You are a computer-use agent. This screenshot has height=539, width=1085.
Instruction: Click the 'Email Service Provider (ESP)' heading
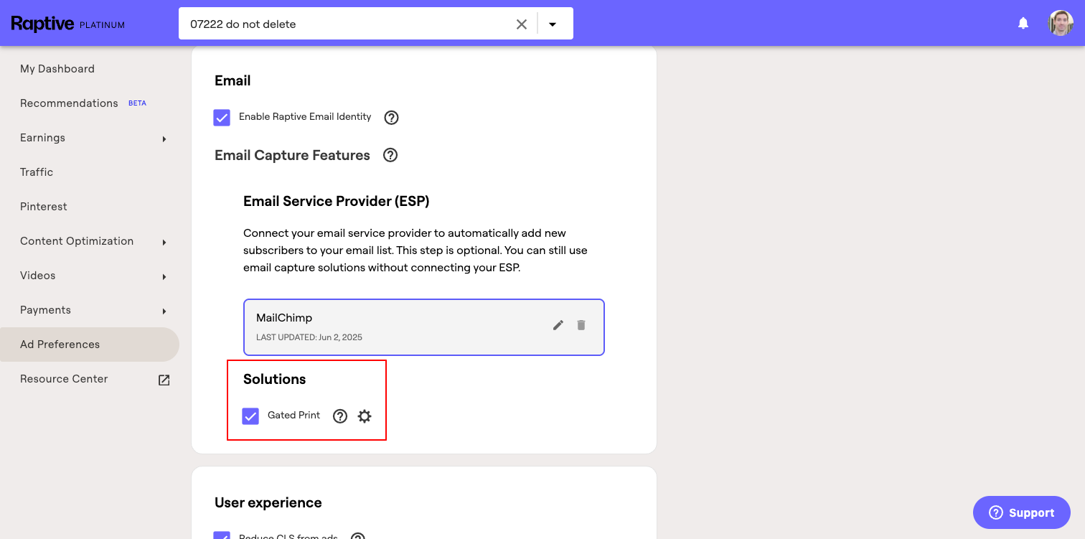337,202
